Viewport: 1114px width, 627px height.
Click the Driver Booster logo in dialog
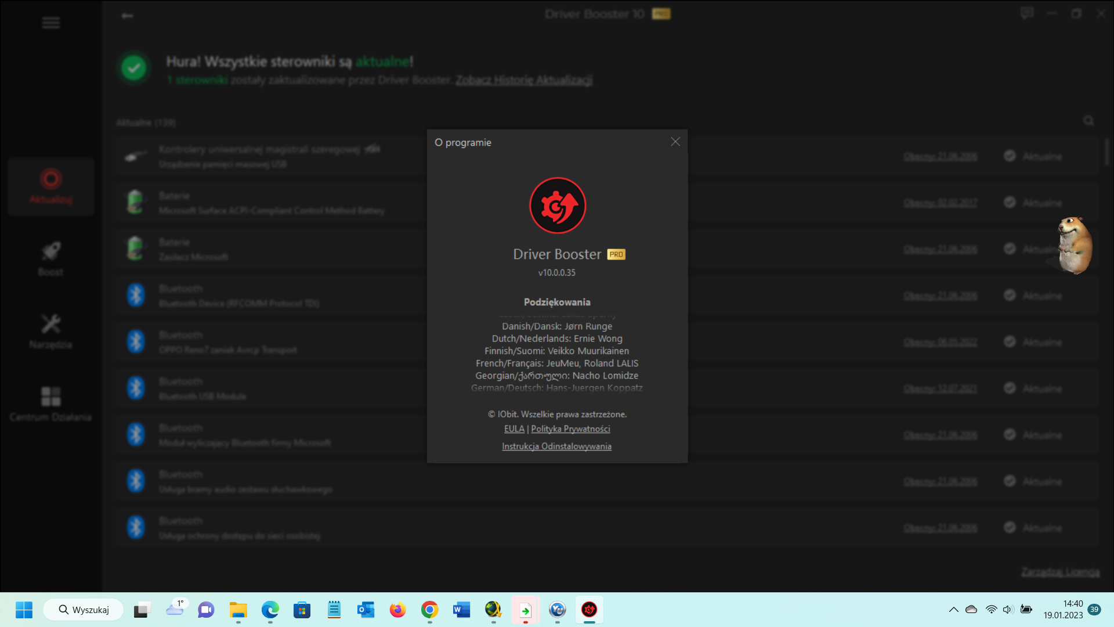pyautogui.click(x=558, y=206)
